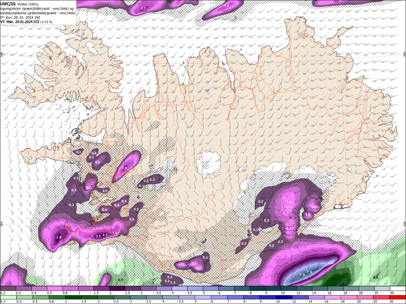Click the line 'slydda/snjókoma (grátt/bleikt/grænt - mm/1klst)'
This screenshot has height=304, width=406.
click(x=38, y=13)
